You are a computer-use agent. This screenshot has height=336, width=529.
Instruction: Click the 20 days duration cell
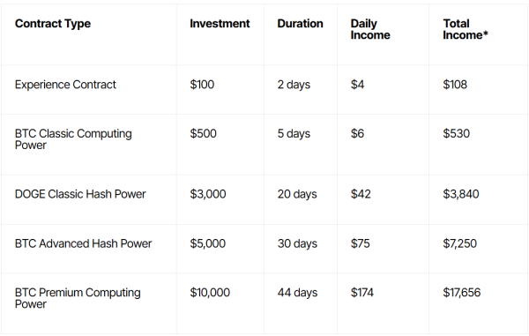[x=297, y=194]
